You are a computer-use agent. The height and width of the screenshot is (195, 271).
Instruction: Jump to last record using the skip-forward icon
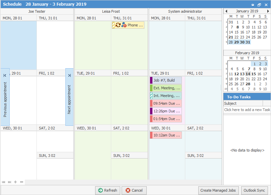tap(9, 182)
